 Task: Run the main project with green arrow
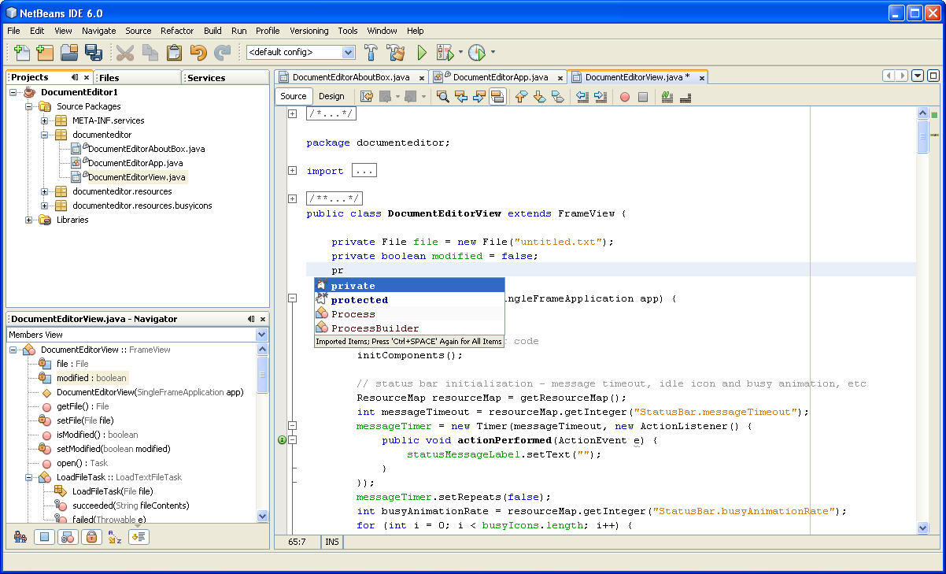point(422,53)
